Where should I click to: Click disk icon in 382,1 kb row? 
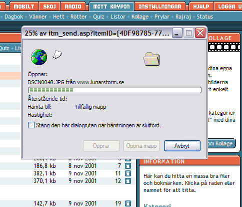point(128,173)
